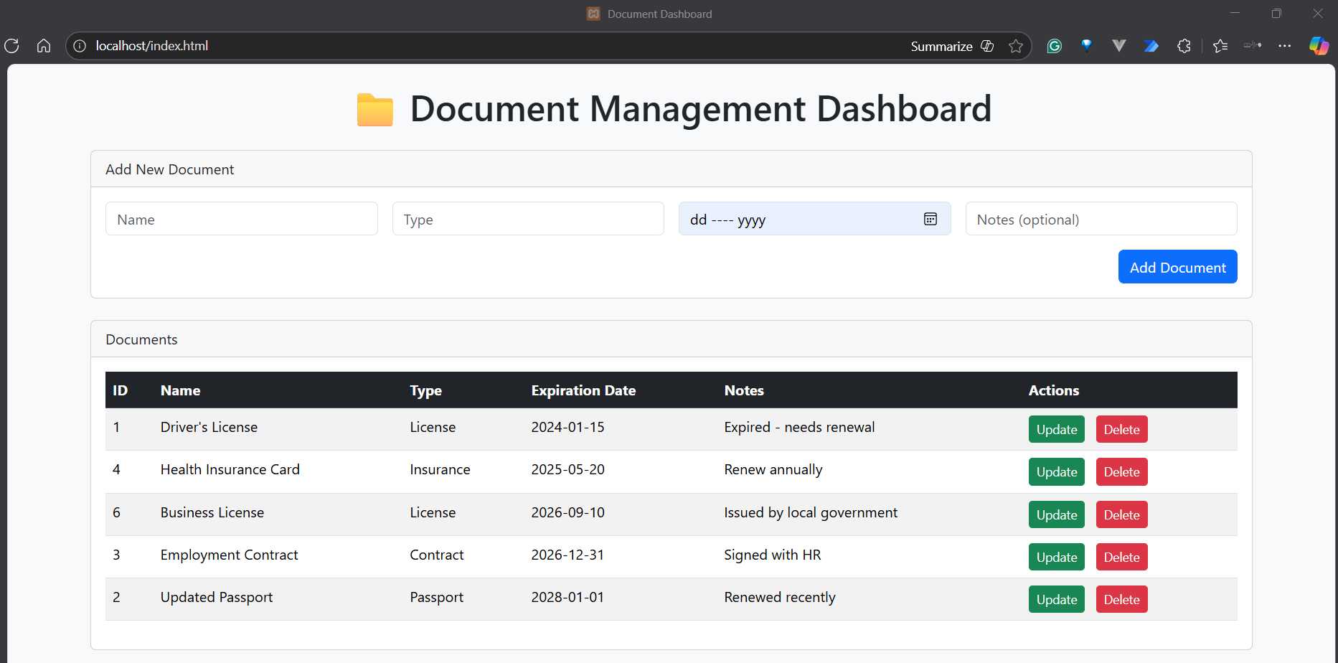
Task: Click the address bar URL localhost/index.html
Action: click(x=152, y=46)
